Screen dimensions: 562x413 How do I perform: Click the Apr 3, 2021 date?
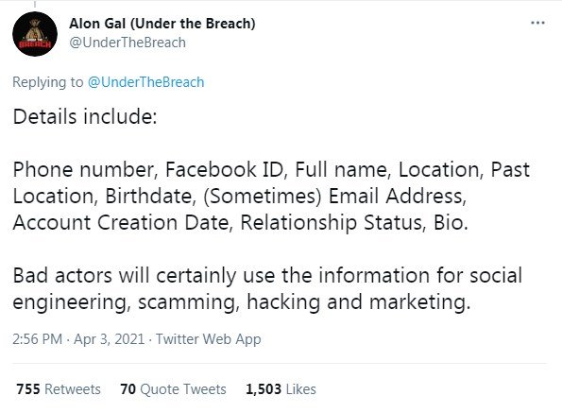(109, 338)
